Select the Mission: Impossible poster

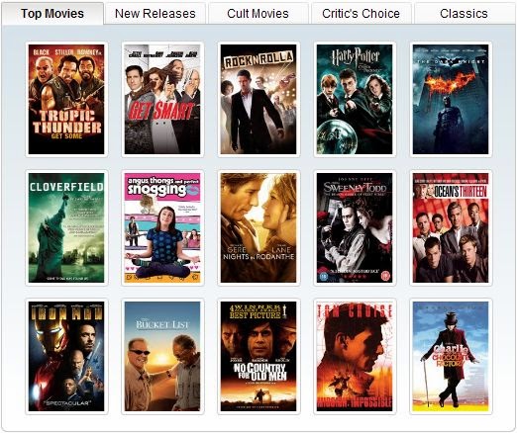(x=355, y=356)
